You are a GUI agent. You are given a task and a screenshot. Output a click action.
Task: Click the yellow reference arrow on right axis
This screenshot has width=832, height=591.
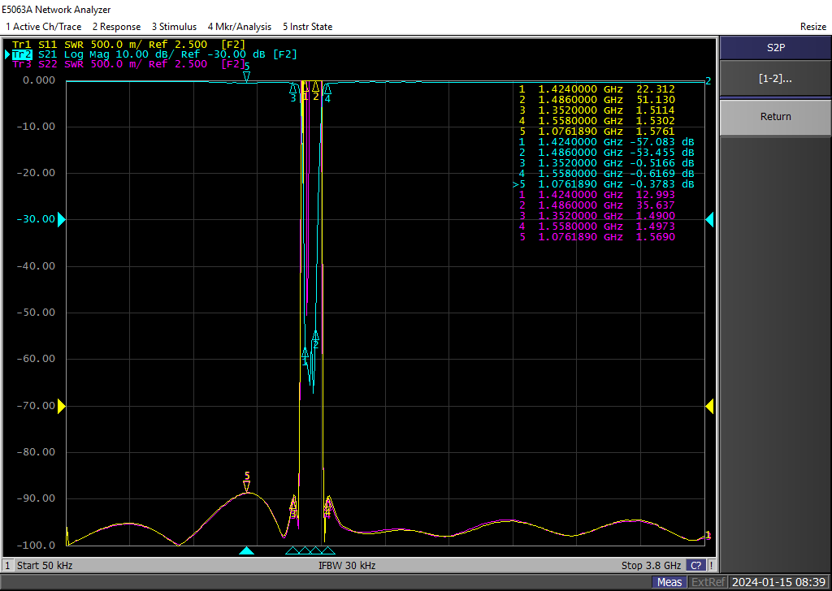(x=709, y=406)
